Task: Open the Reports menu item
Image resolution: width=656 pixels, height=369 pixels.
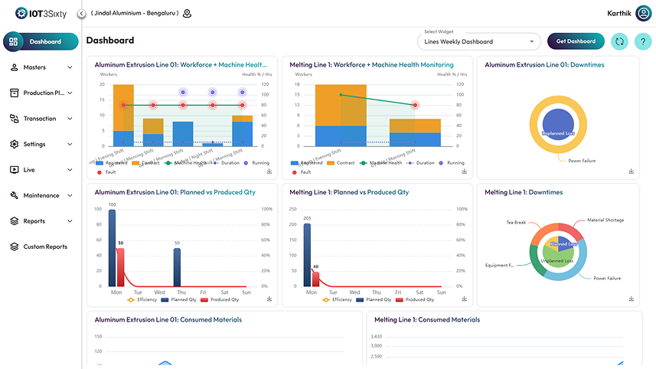Action: click(41, 221)
